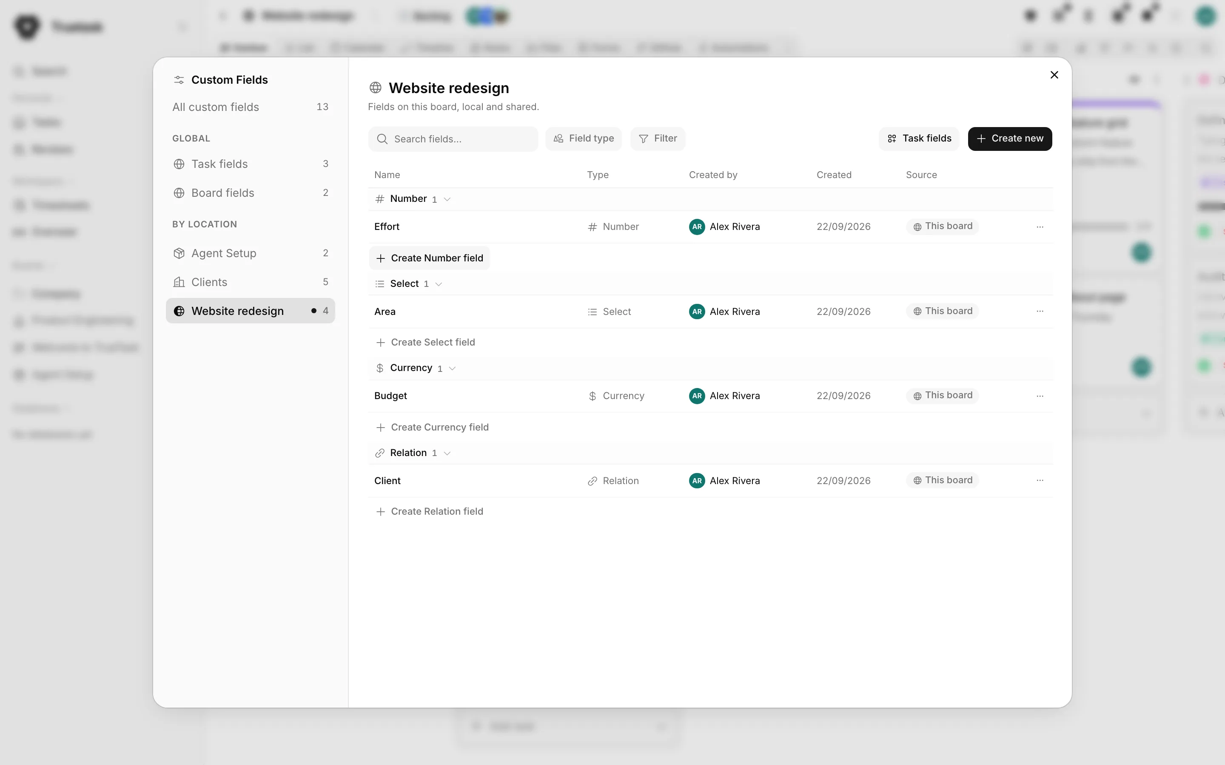
Task: Collapse the Relation group chevron
Action: 447,453
